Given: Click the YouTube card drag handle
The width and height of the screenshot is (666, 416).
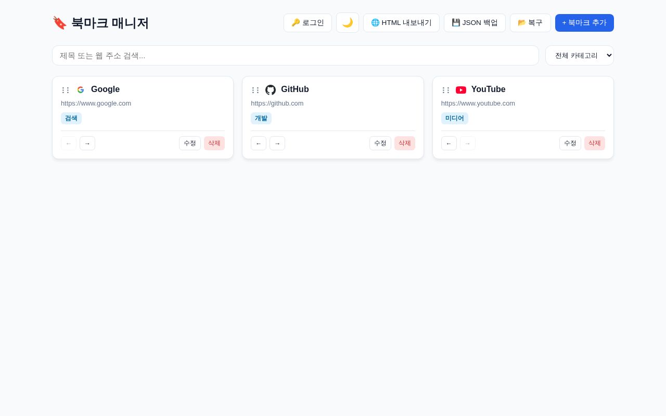Looking at the screenshot, I should point(446,90).
